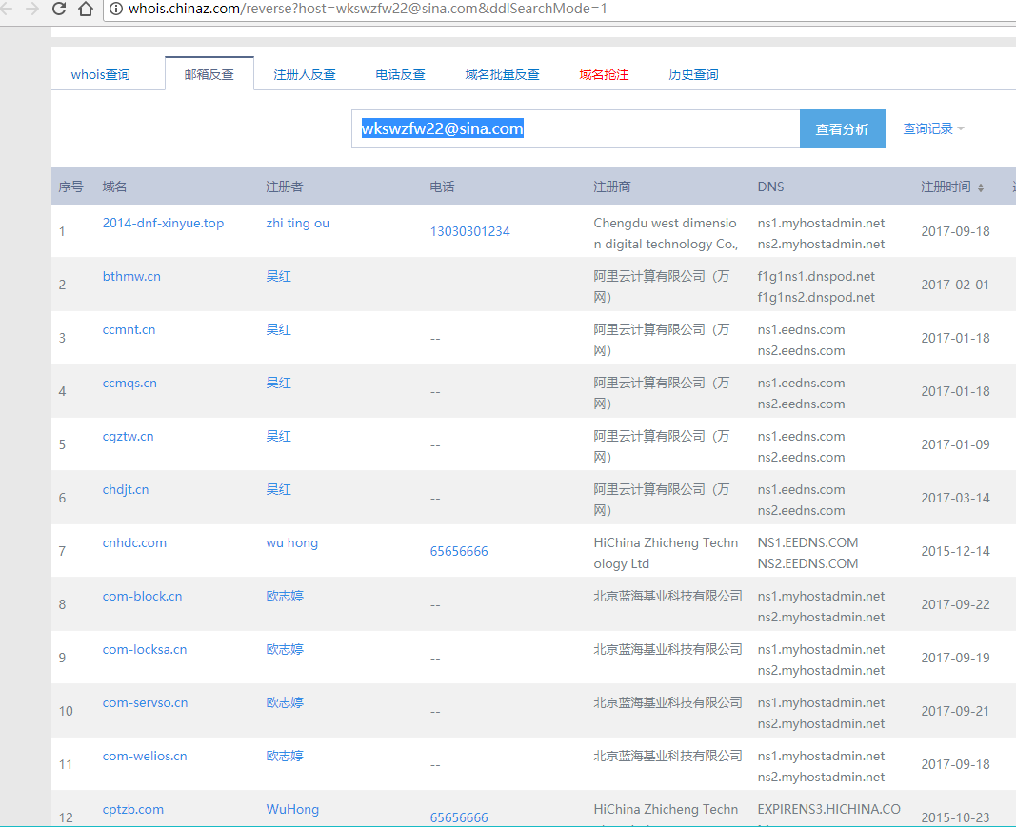The image size is (1016, 827).
Task: Click DNS entry f1g1ns1.dnspod.net
Action: click(x=816, y=276)
